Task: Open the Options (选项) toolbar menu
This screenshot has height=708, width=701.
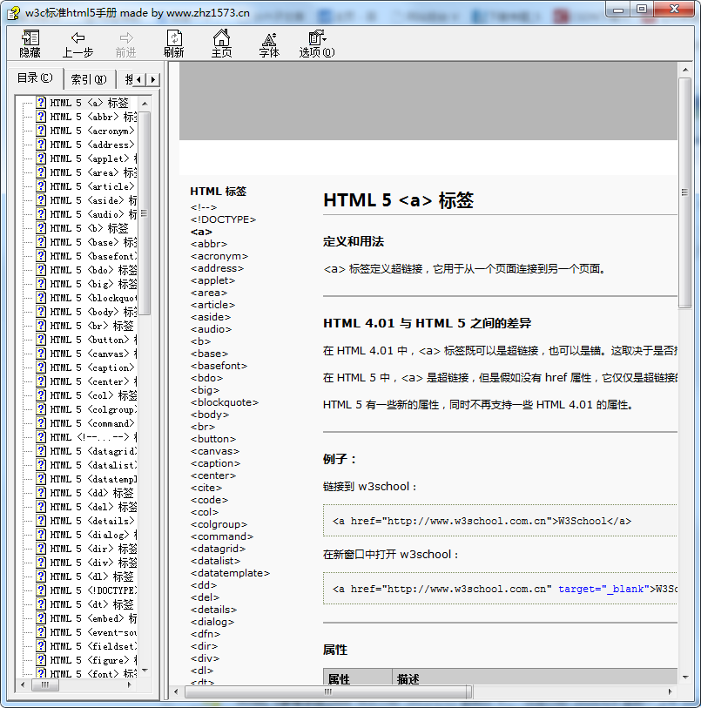Action: click(x=317, y=44)
